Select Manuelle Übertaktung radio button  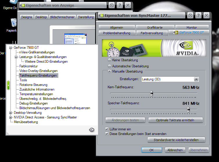click(x=110, y=71)
